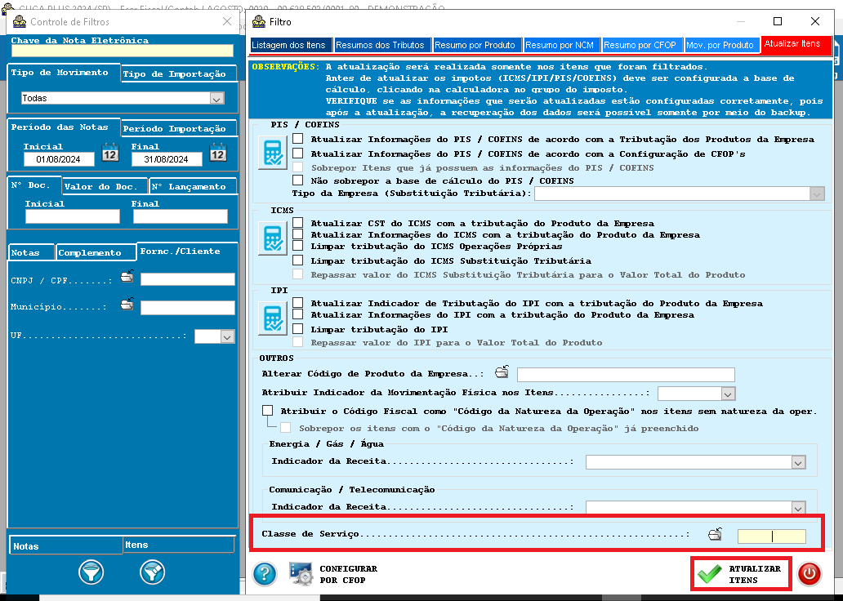Open PIS / COFINS calculator icon
The height and width of the screenshot is (601, 843).
click(x=273, y=153)
